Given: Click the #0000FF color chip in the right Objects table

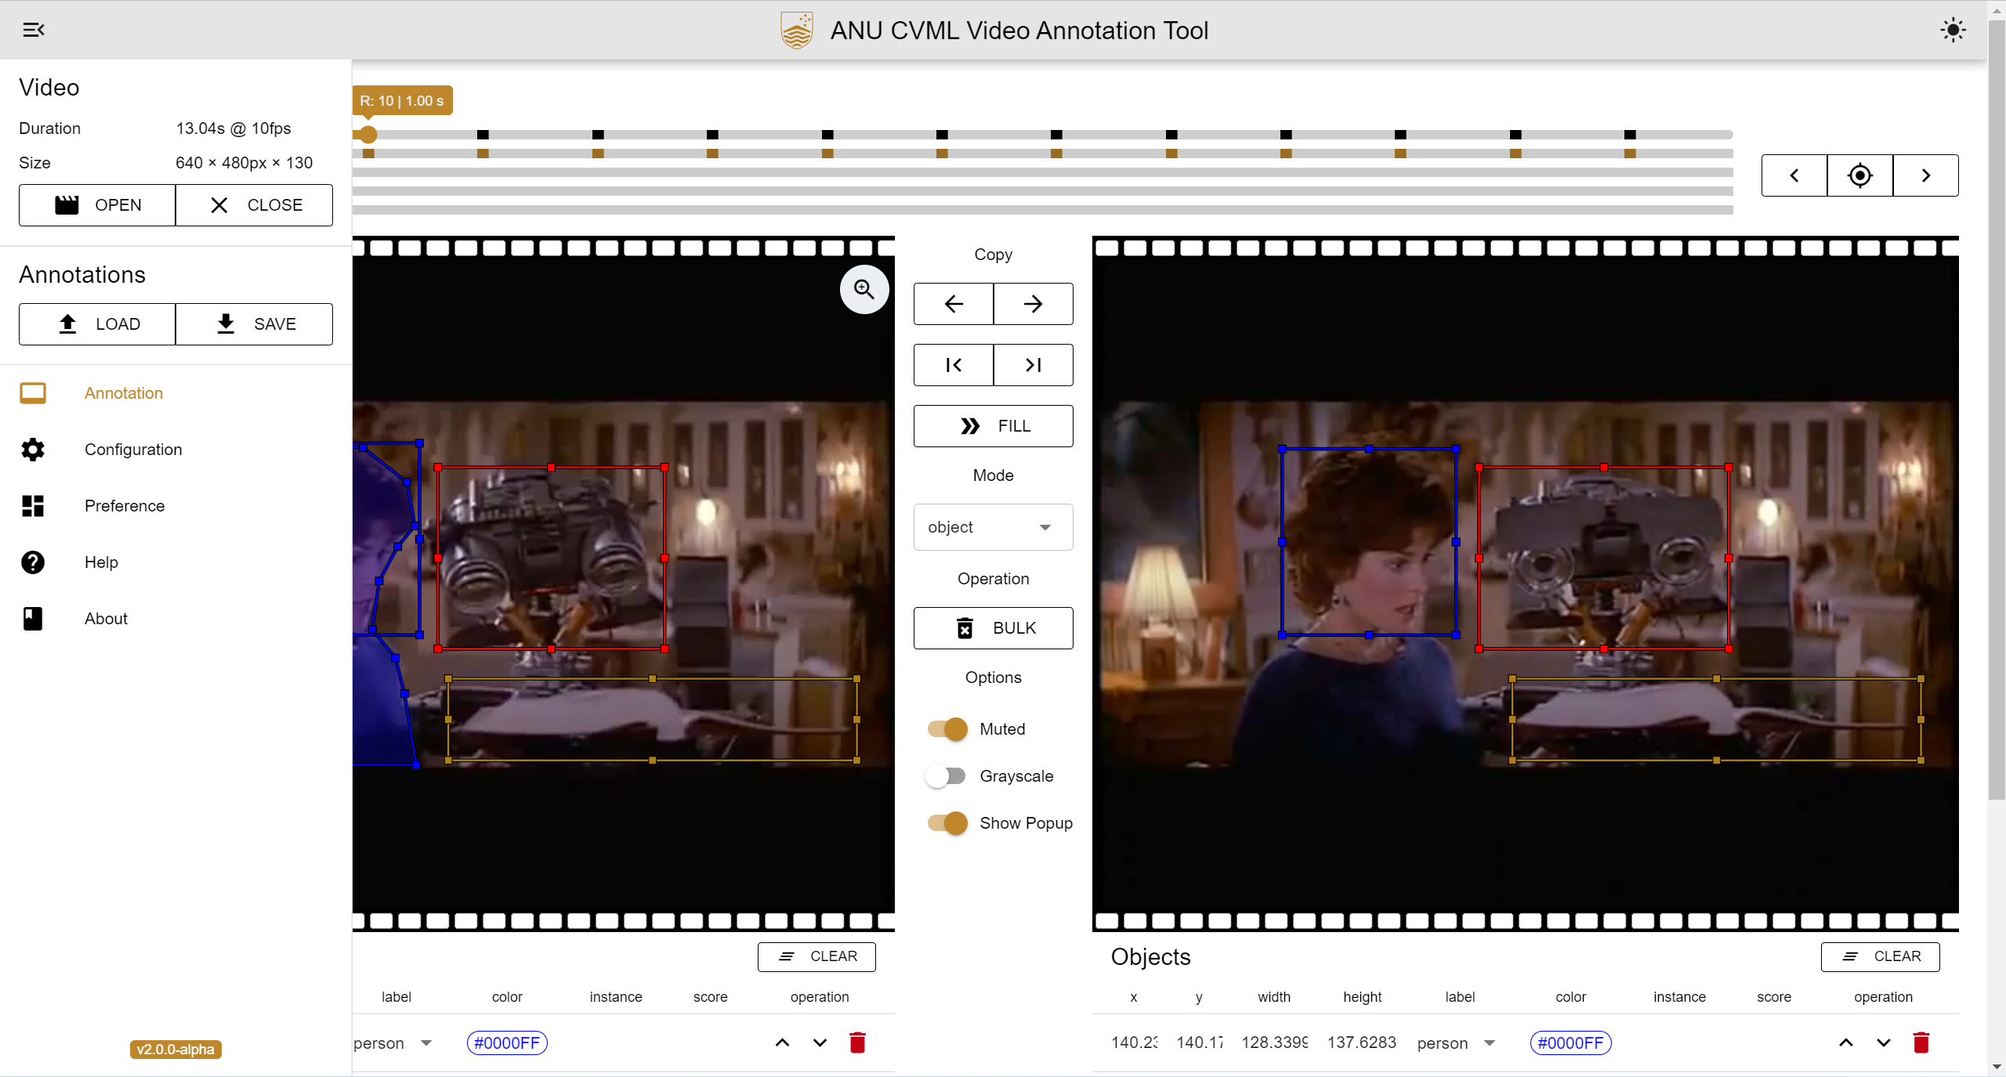Looking at the screenshot, I should point(1570,1043).
